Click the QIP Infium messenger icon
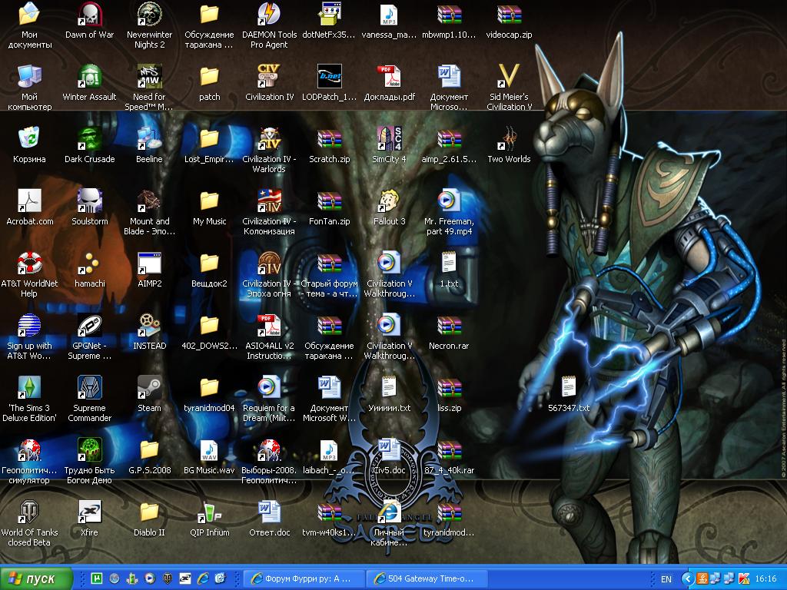 (209, 512)
